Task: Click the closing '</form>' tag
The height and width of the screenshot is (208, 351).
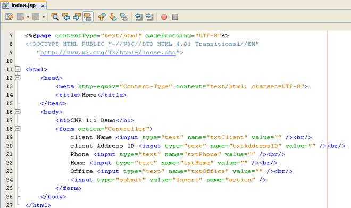Action: tap(69, 188)
